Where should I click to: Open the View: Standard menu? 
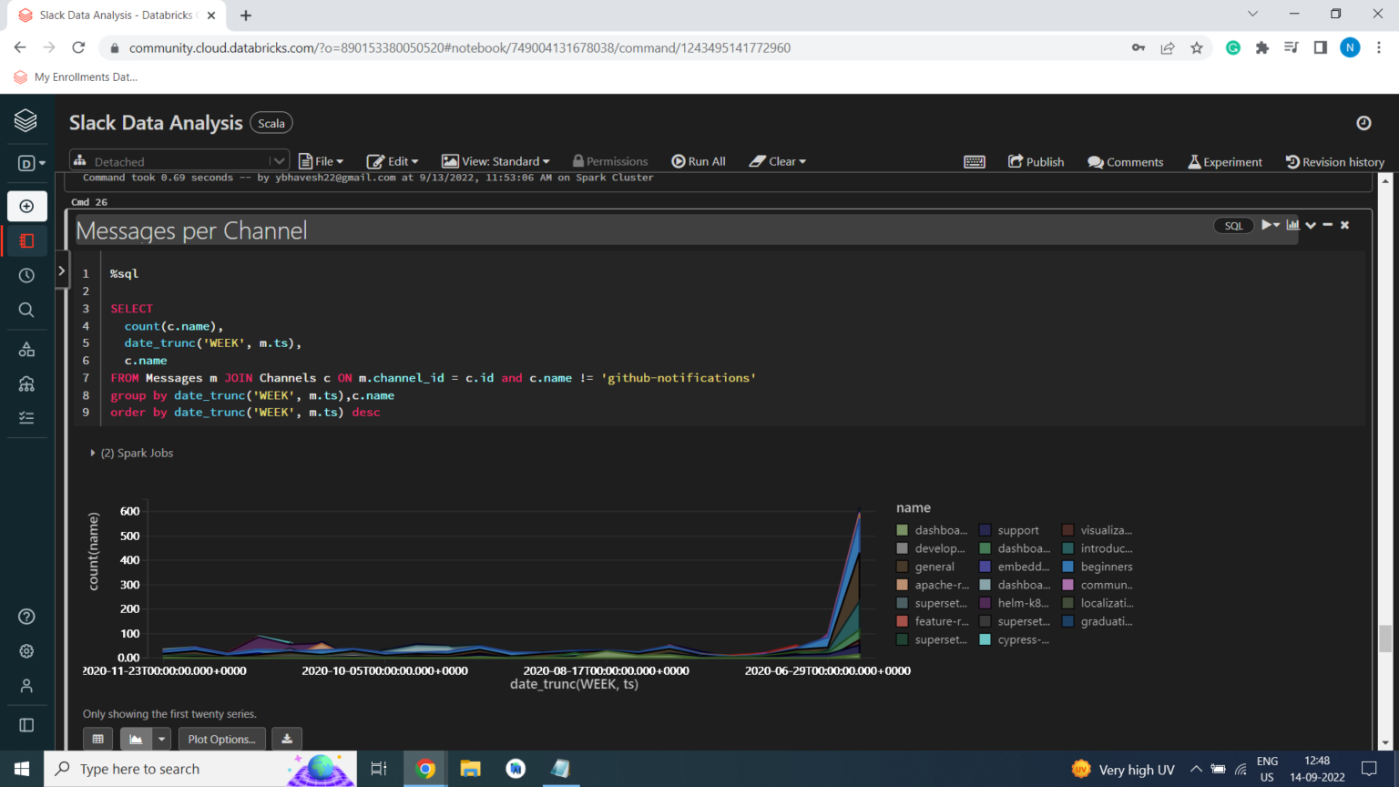click(496, 161)
